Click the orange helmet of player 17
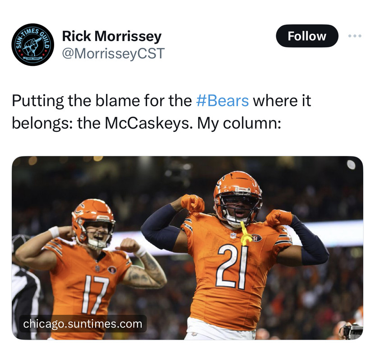Image resolution: width=375 pixels, height=361 pixels. pos(93,223)
